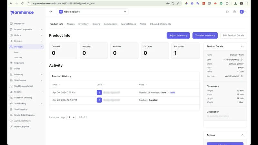Screen dimensions: 258x145
Task: Open browser downloads icon
Action: pos(235,3)
